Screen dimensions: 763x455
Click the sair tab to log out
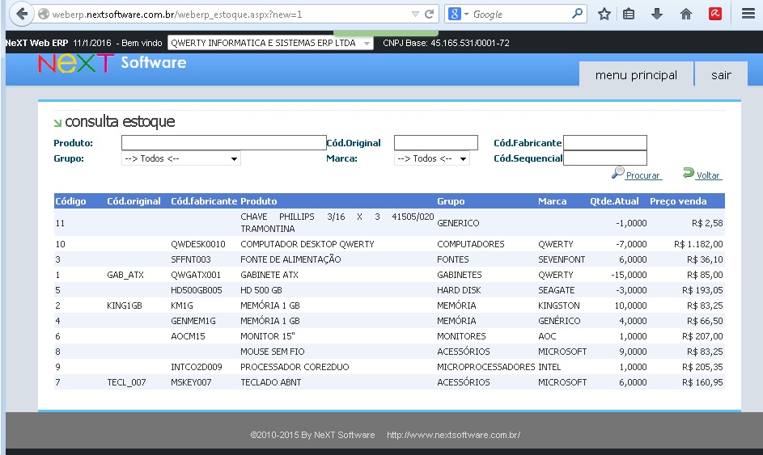[721, 75]
